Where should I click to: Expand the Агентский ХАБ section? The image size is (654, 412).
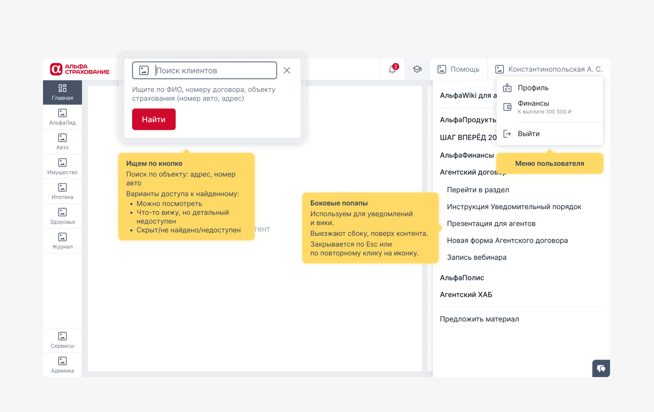click(466, 295)
